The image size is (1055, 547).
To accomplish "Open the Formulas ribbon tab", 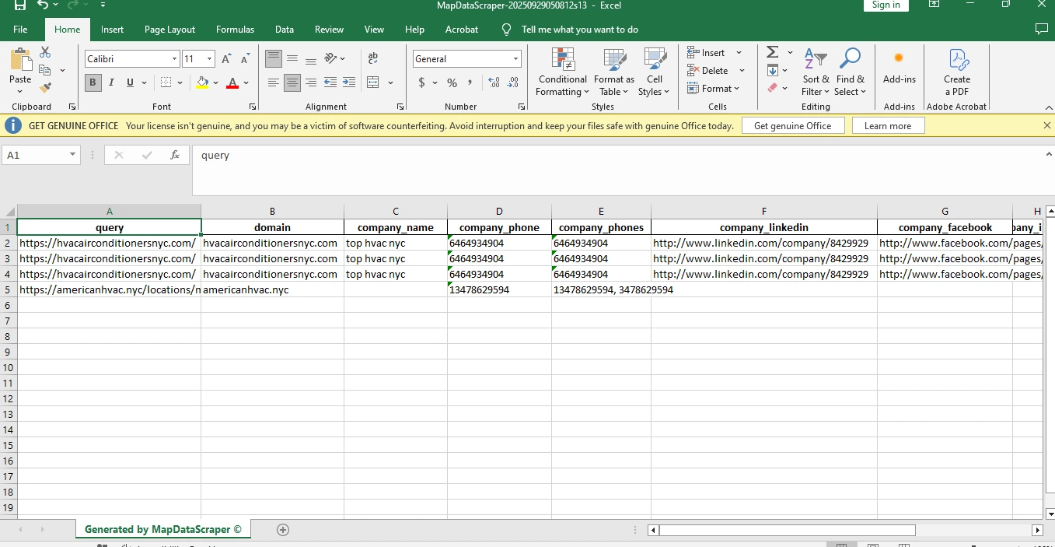I will 235,30.
